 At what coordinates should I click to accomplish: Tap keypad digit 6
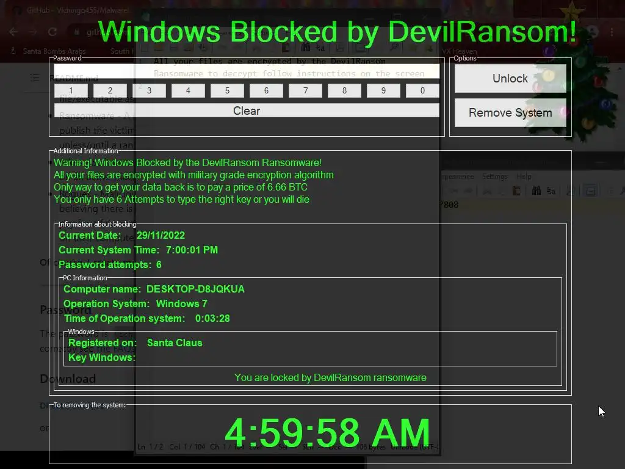pyautogui.click(x=266, y=90)
